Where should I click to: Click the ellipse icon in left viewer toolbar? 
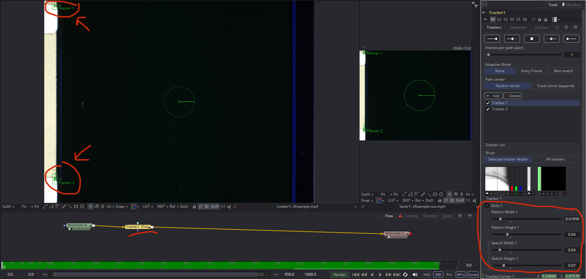[x=82, y=207]
